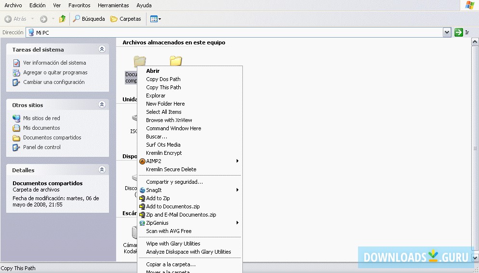Choose Copy This Path menu entry
Image resolution: width=479 pixels, height=273 pixels.
[190, 87]
